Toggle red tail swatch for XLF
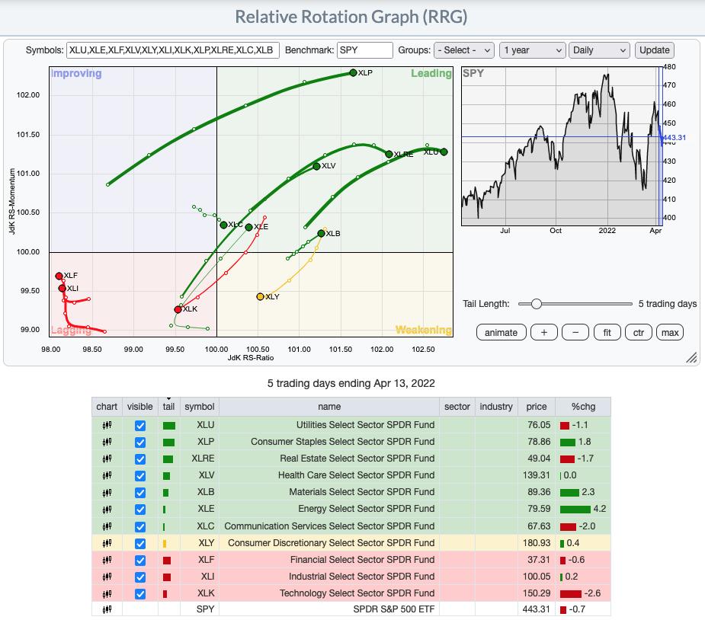705x620 pixels. click(x=167, y=561)
